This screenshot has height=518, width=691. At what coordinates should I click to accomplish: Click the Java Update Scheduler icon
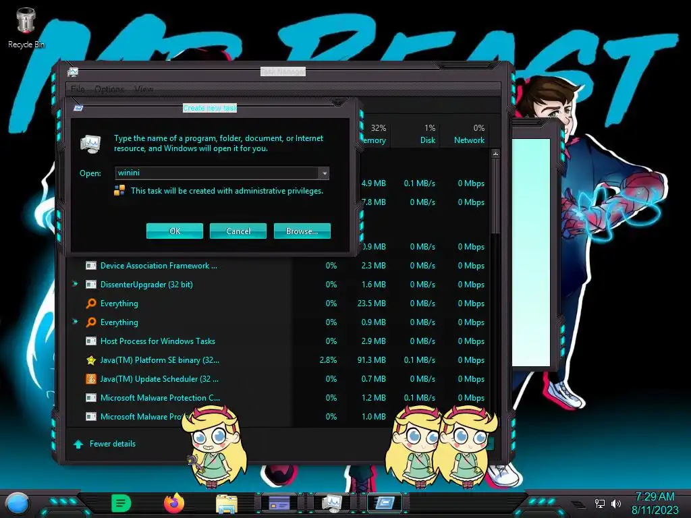(x=91, y=379)
